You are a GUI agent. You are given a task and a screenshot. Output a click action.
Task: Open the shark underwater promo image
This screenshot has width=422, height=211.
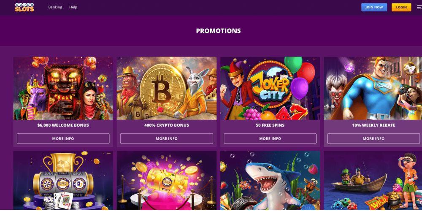tap(270, 180)
